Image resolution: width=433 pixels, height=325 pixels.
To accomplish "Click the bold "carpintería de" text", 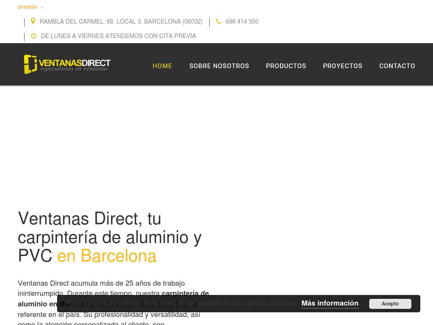I will [x=185, y=293].
